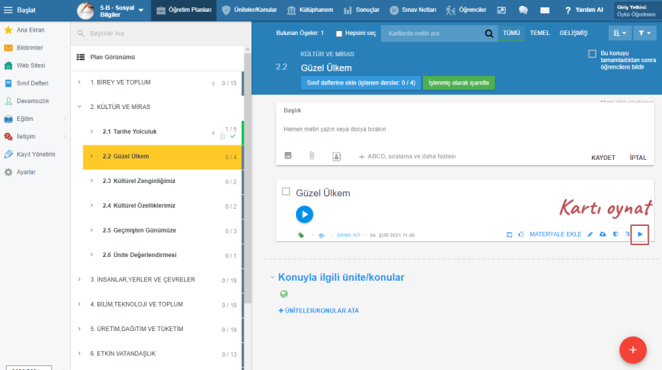Switch to GELİŞMİŞ tab
The height and width of the screenshot is (370, 662).
click(573, 33)
